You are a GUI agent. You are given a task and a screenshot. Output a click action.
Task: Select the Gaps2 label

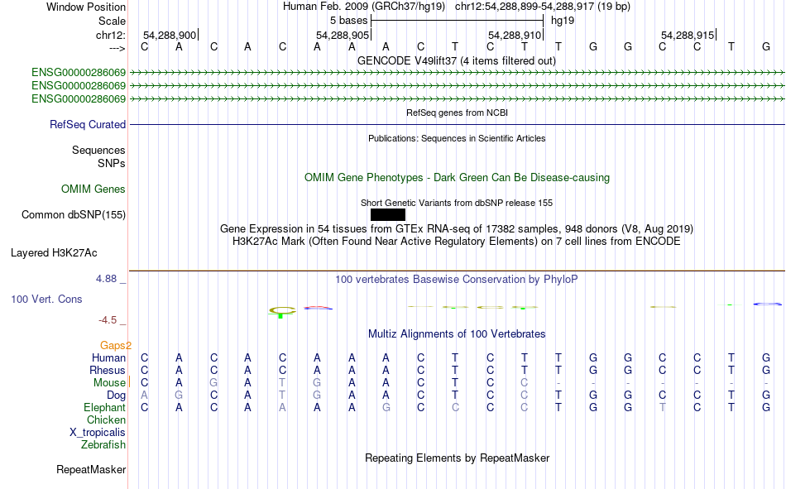tap(116, 345)
